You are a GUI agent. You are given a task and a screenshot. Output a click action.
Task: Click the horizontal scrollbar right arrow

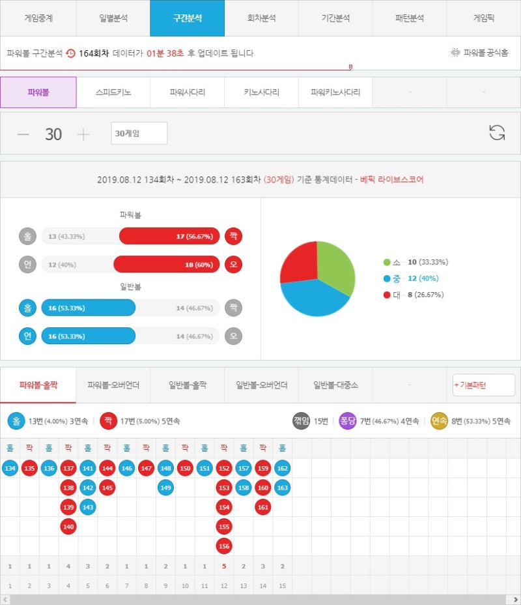[x=516, y=600]
